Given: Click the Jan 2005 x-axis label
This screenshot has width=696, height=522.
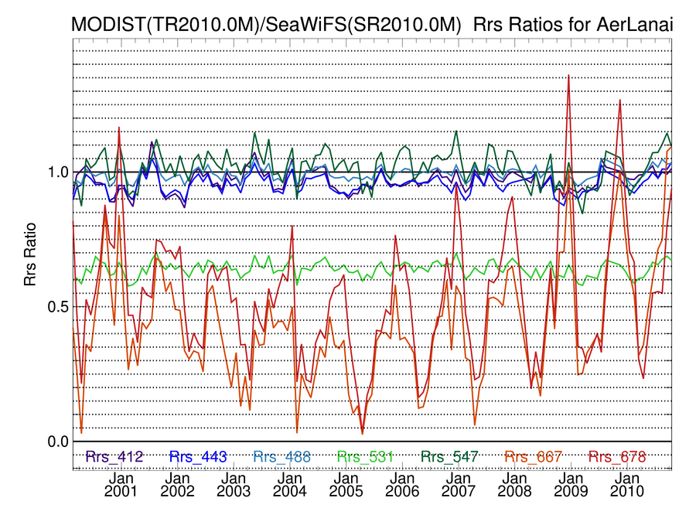Looking at the screenshot, I should click(x=346, y=485).
